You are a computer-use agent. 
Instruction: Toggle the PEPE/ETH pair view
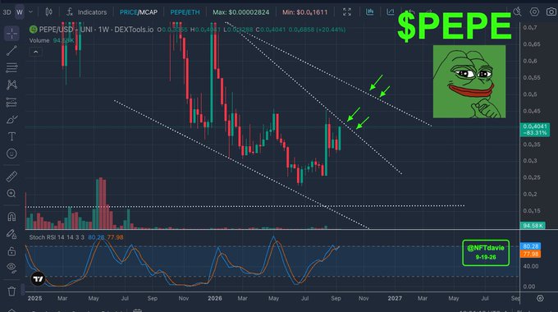(x=185, y=12)
